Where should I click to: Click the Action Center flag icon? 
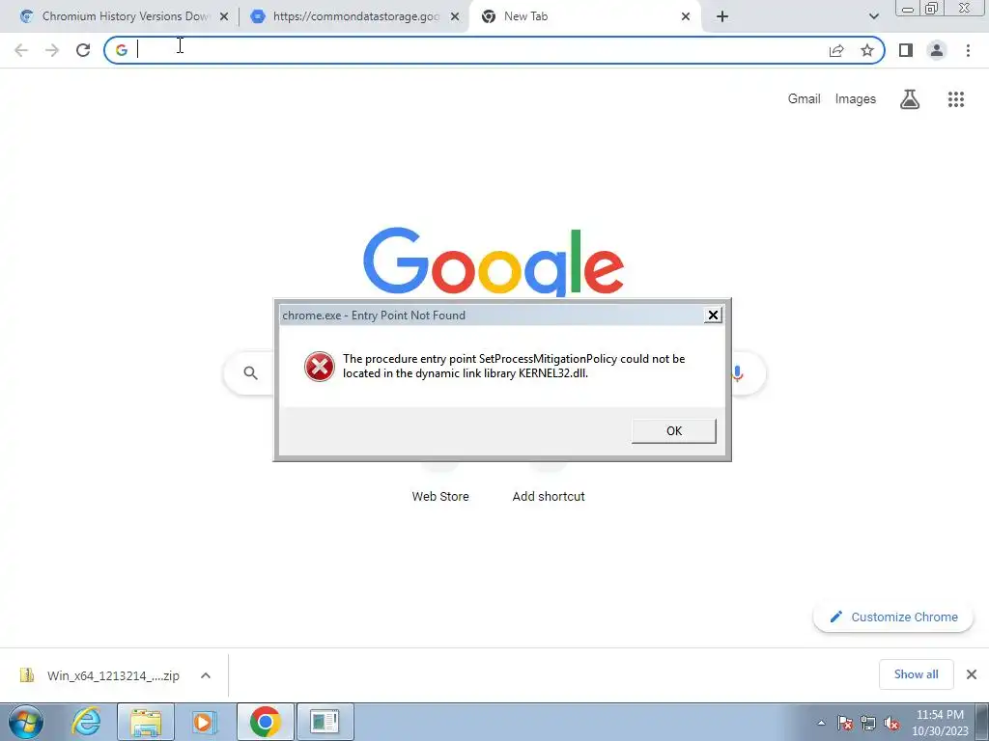(x=845, y=723)
